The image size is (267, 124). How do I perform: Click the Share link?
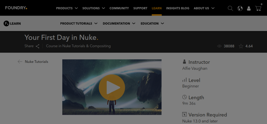pyautogui.click(x=29, y=46)
